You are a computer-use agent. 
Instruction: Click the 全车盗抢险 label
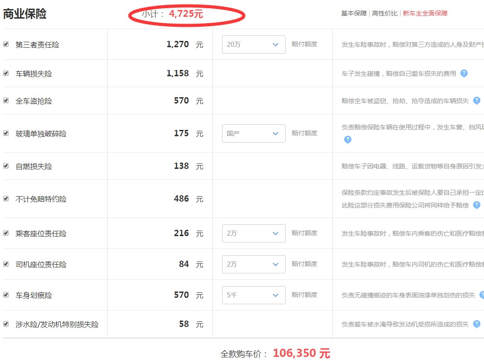point(34,101)
